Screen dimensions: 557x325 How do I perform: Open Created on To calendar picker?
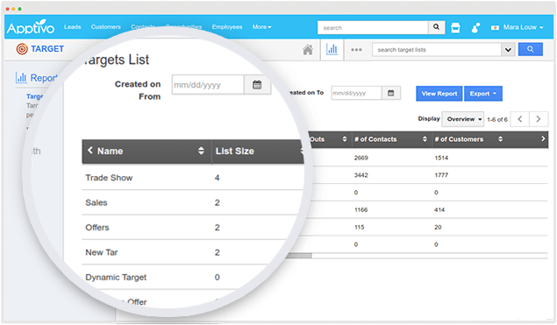pos(390,93)
